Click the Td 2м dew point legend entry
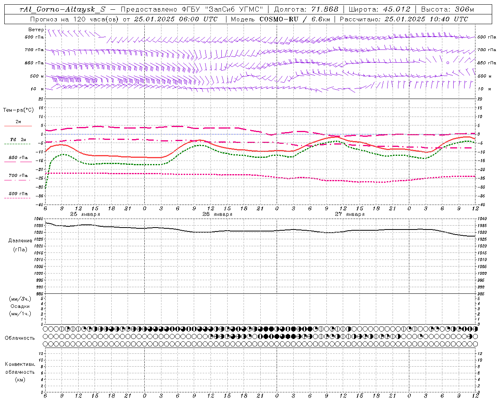This screenshot has width=498, height=399. (18, 139)
